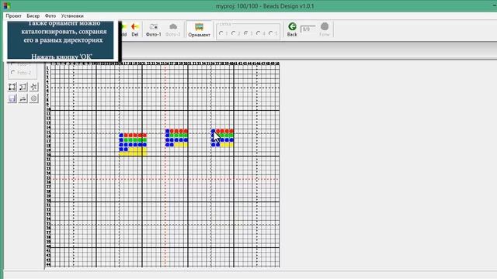497x279 pixels.
Task: Click row number 1 on the grid ruler
Action: click(48, 68)
